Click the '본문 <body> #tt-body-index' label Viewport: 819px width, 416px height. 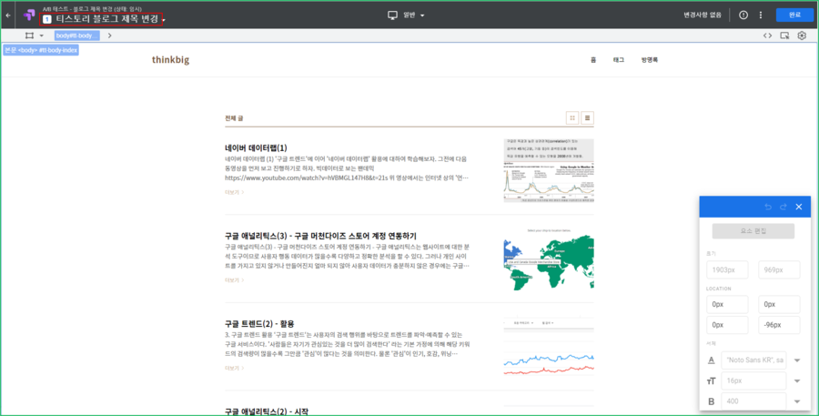(41, 50)
